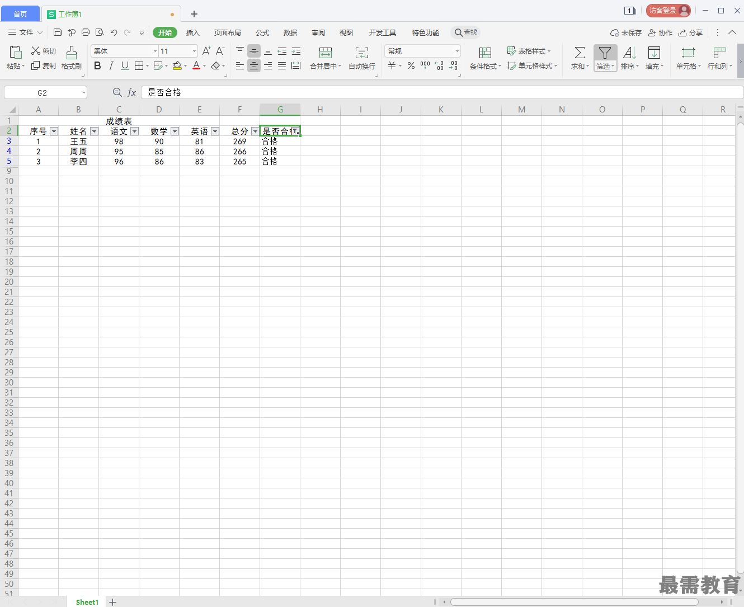Click the horizontal scrollbar at bottom
Screen dimensions: 744x607
tap(574, 602)
